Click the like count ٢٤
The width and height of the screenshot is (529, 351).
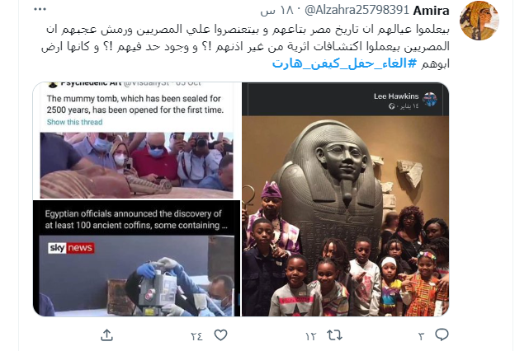[x=196, y=336]
